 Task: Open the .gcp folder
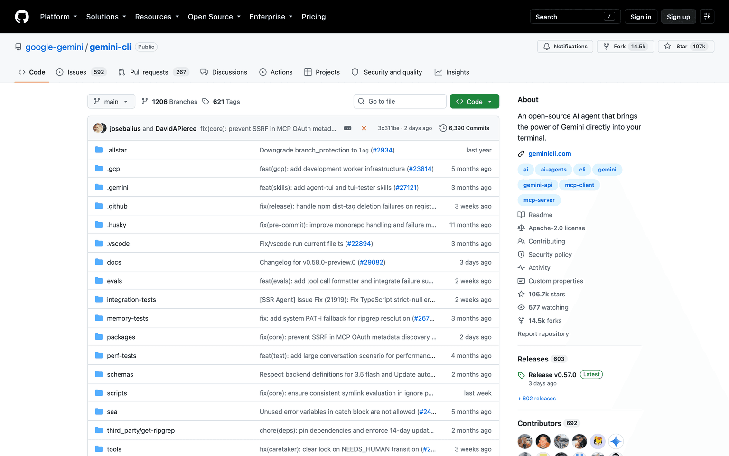(113, 169)
